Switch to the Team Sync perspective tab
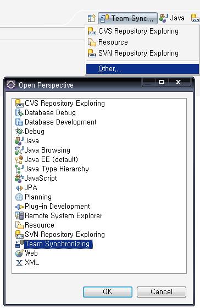The width and height of the screenshot is (200, 308). 127,18
